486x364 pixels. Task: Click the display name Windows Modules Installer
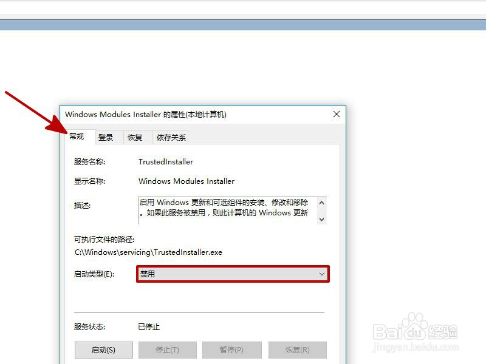[x=187, y=181]
